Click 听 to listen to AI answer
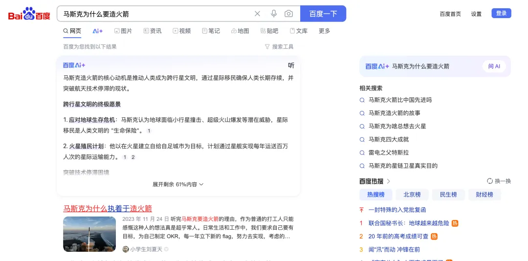Viewport: 528px width, 261px height. click(x=291, y=65)
